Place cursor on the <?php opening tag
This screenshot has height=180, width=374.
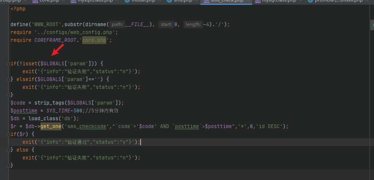18,9
